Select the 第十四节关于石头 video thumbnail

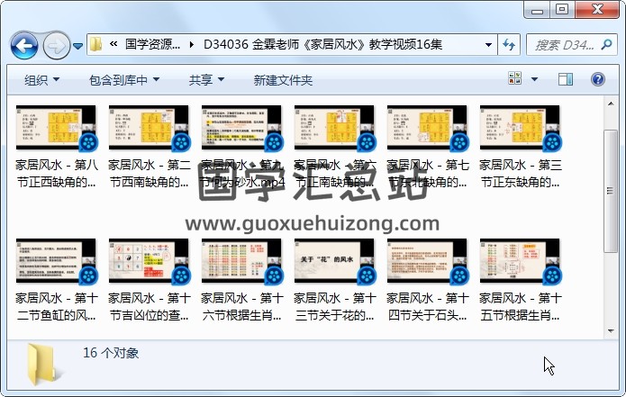(427, 261)
